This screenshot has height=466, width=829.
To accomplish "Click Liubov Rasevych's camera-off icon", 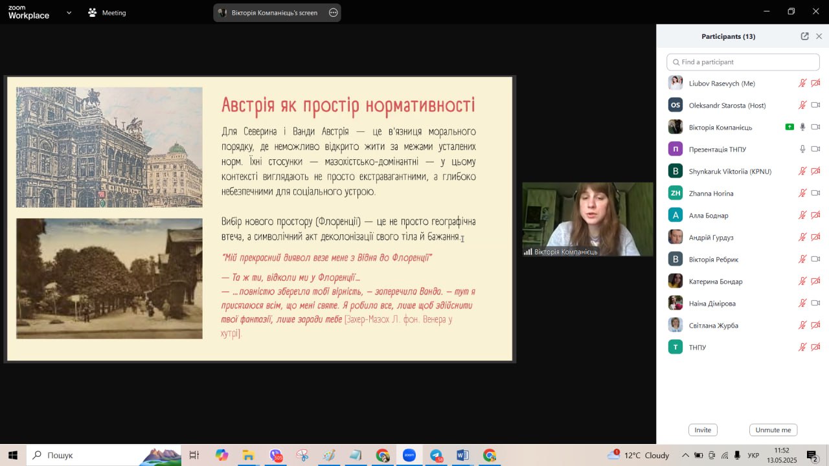I will (x=815, y=83).
